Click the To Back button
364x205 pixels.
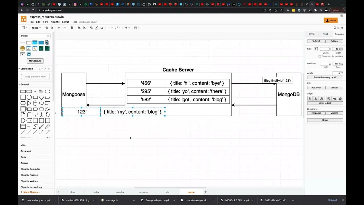coord(334,41)
